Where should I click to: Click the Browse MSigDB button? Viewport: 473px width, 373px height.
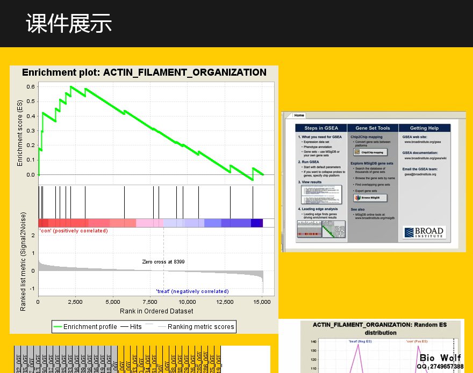(370, 198)
